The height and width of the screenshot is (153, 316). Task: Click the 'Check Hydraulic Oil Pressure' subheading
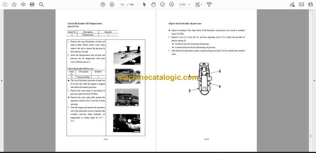(x=80, y=69)
